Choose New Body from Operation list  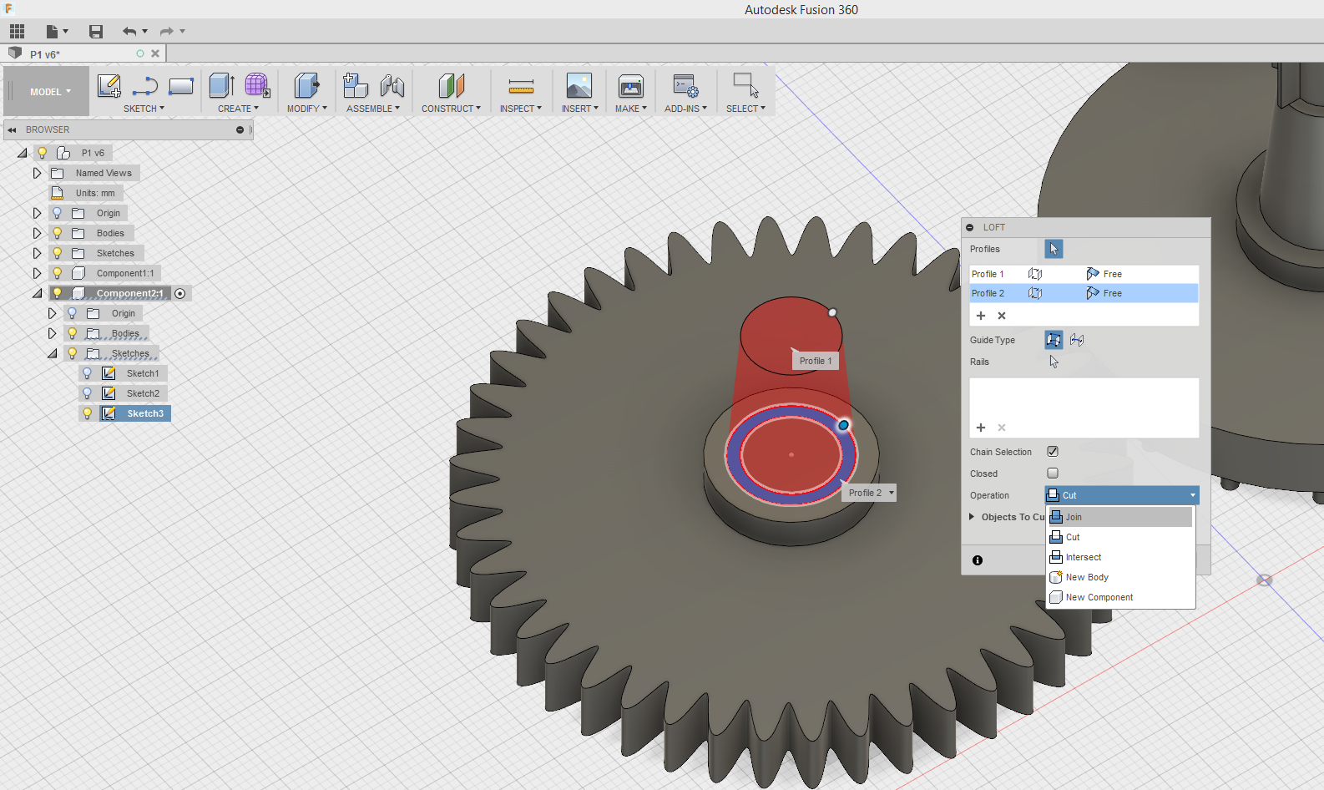1120,577
